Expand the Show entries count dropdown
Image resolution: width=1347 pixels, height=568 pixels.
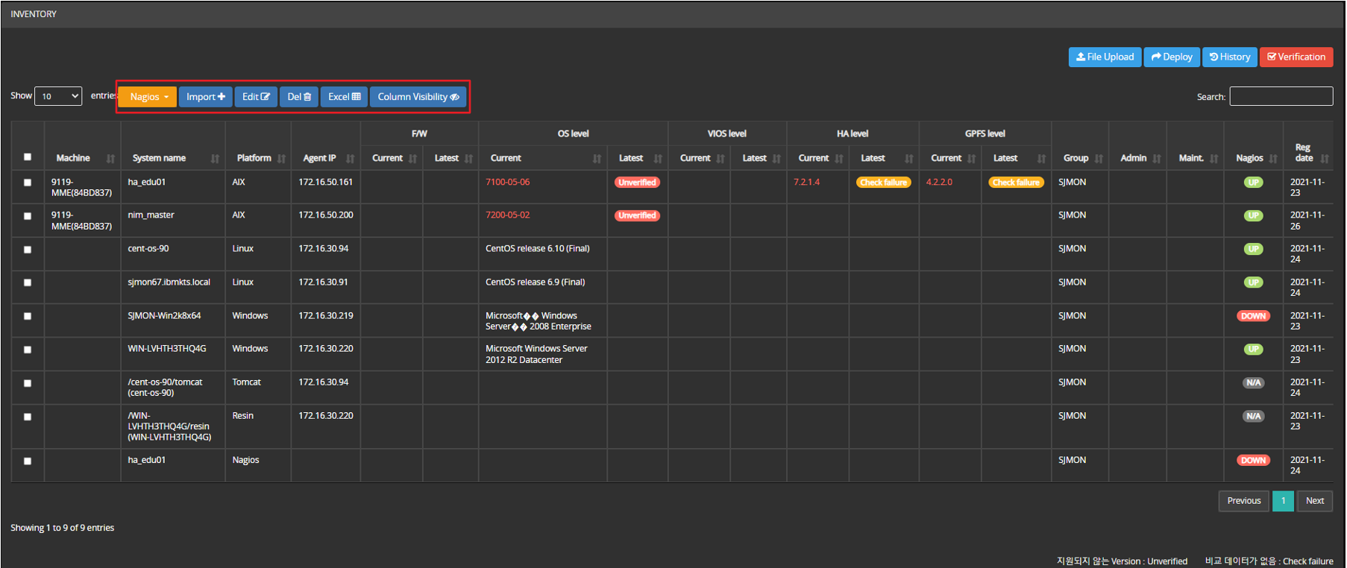58,96
